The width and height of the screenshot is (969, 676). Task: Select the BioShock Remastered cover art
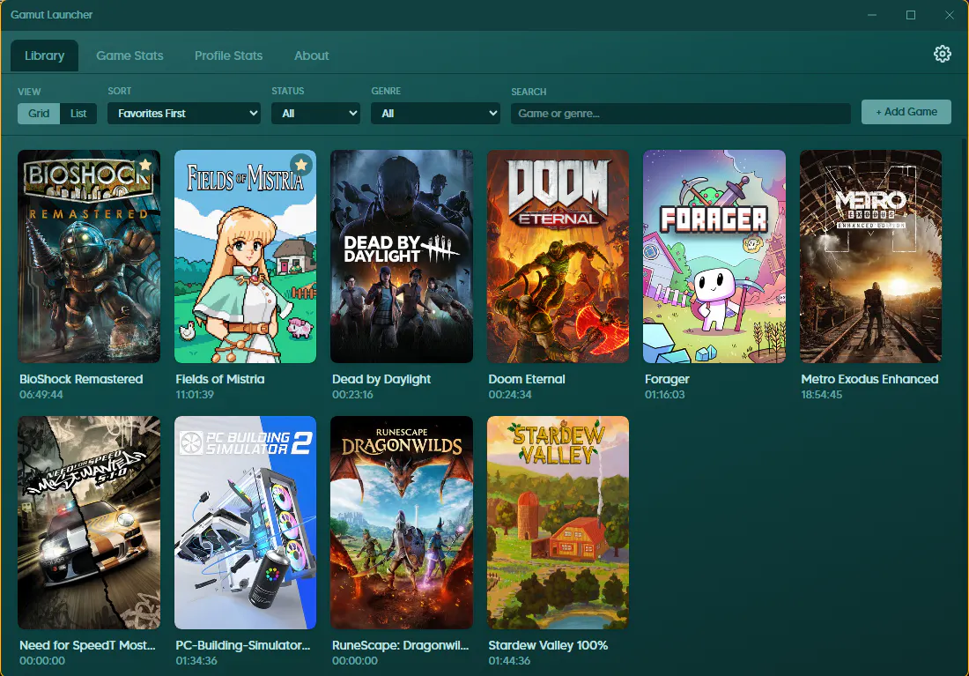pyautogui.click(x=89, y=256)
